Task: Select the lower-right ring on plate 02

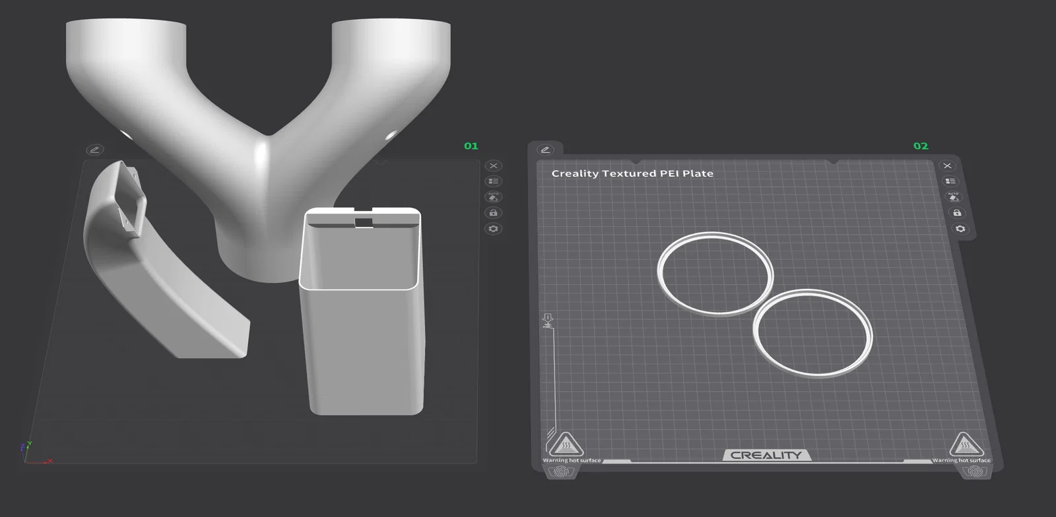Action: coord(812,333)
